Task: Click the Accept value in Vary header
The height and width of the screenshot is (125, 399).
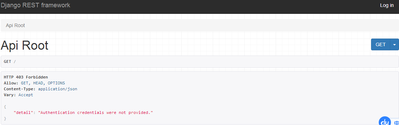Action: (x=26, y=95)
